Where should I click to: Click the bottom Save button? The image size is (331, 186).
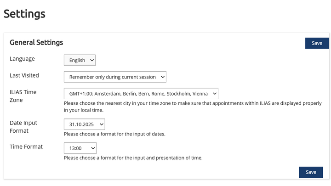(x=311, y=172)
